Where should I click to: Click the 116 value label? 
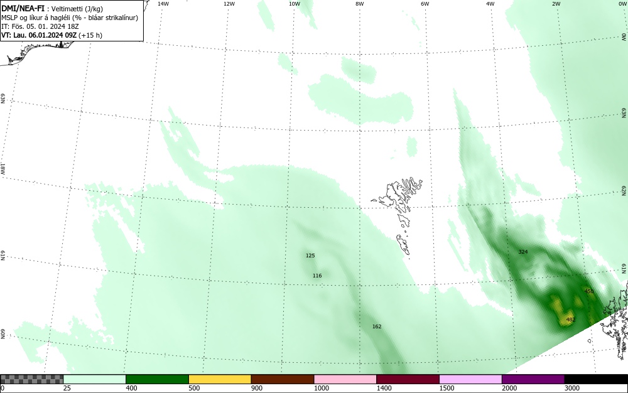click(317, 276)
